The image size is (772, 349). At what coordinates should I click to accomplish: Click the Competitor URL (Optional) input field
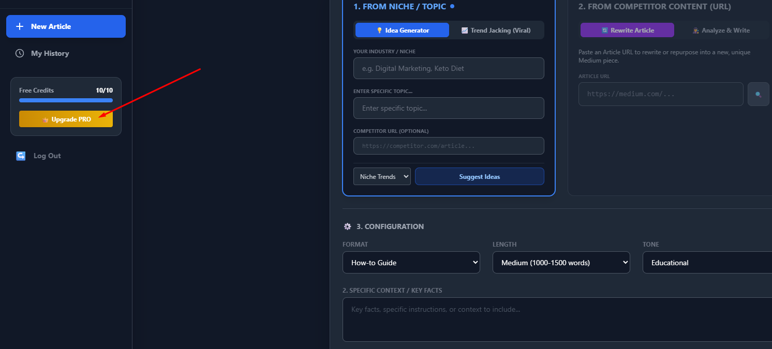point(449,146)
